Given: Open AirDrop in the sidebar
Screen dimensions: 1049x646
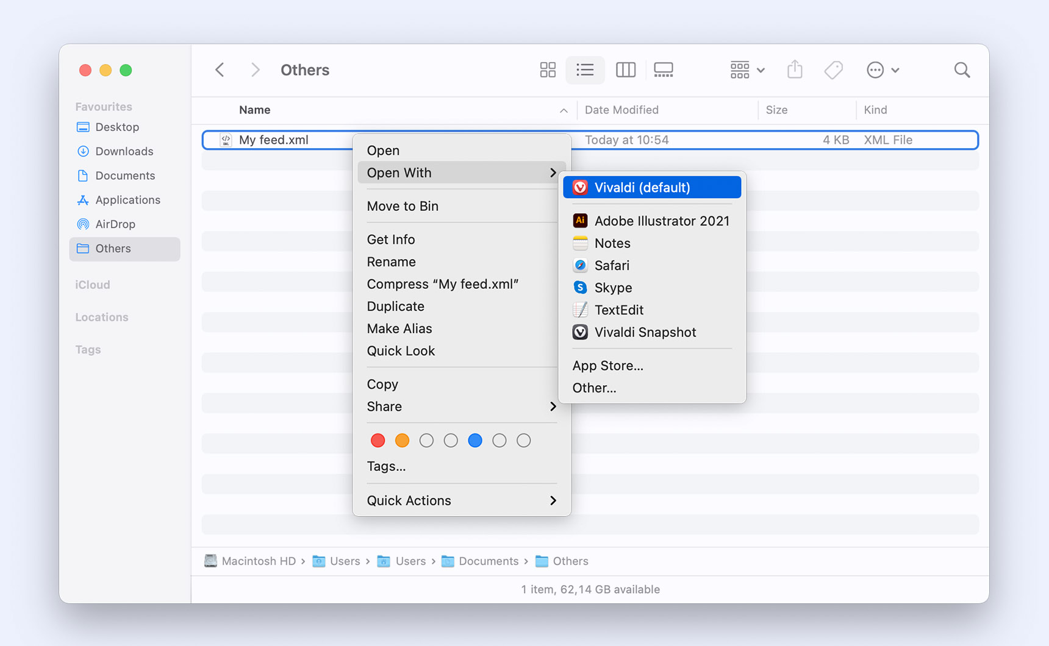Looking at the screenshot, I should point(124,224).
